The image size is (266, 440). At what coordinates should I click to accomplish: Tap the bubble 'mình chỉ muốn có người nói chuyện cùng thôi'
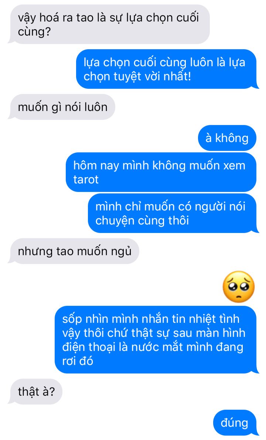(173, 213)
